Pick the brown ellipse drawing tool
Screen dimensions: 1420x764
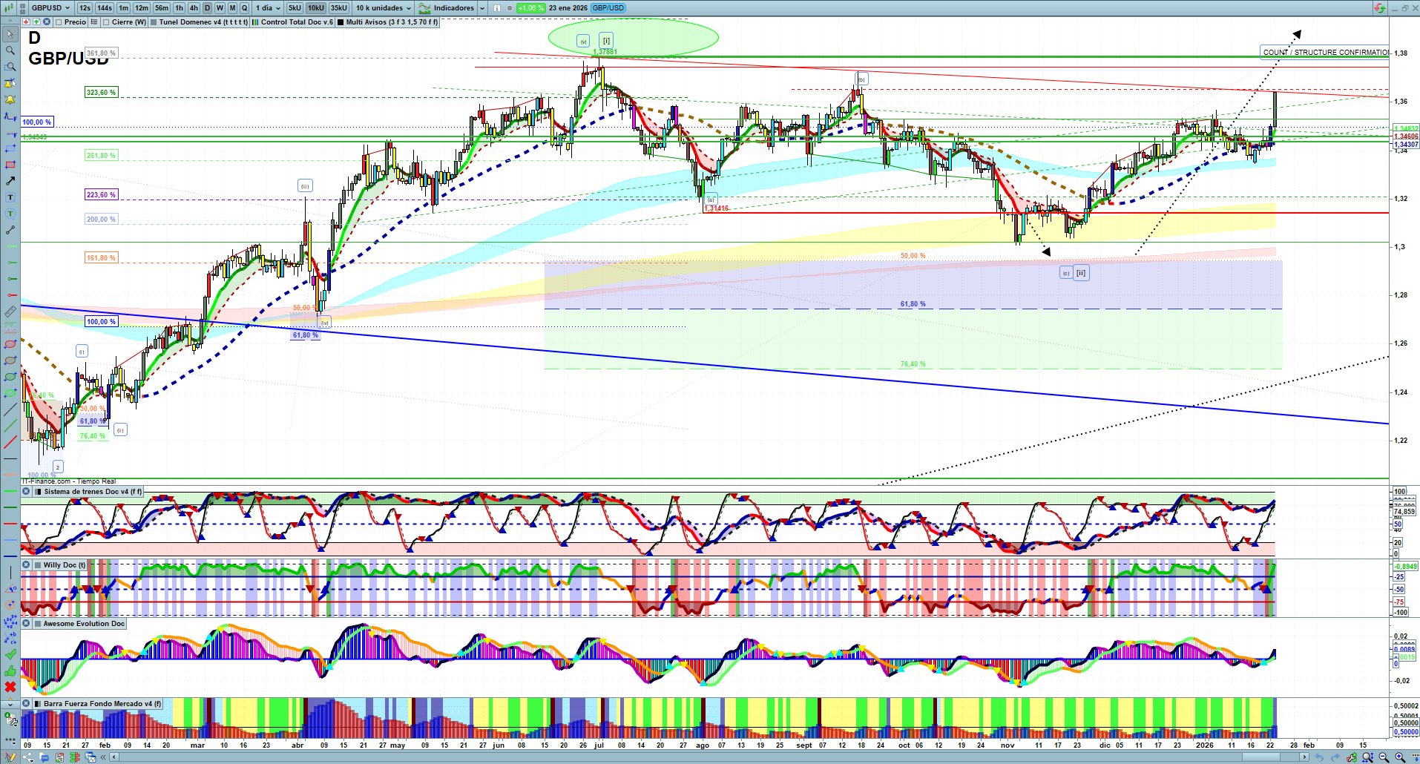coord(10,360)
